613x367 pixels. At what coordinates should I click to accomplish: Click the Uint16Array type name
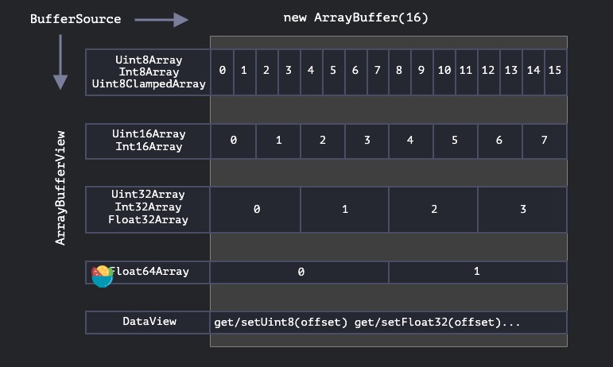[x=149, y=134]
